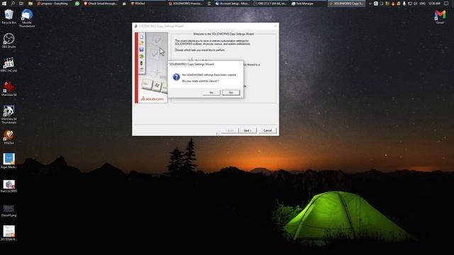Confirm cancellation with the Yes button
The width and height of the screenshot is (454, 255).
(211, 93)
